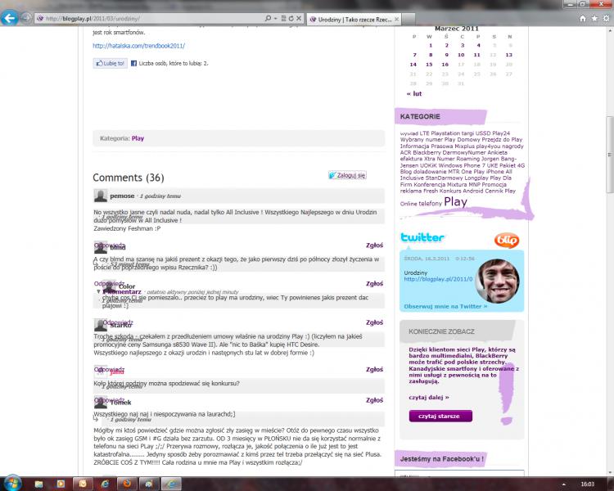
Task: Click the USSD category tag
Action: coord(483,133)
